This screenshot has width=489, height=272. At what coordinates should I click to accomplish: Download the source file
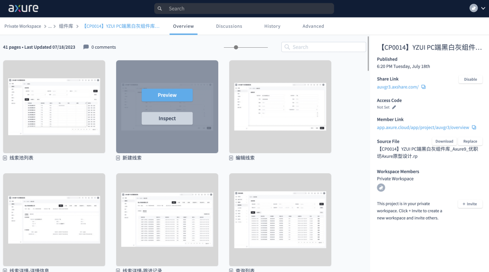click(x=444, y=141)
